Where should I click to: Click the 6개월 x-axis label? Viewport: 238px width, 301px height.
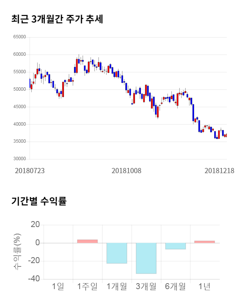pyautogui.click(x=175, y=287)
